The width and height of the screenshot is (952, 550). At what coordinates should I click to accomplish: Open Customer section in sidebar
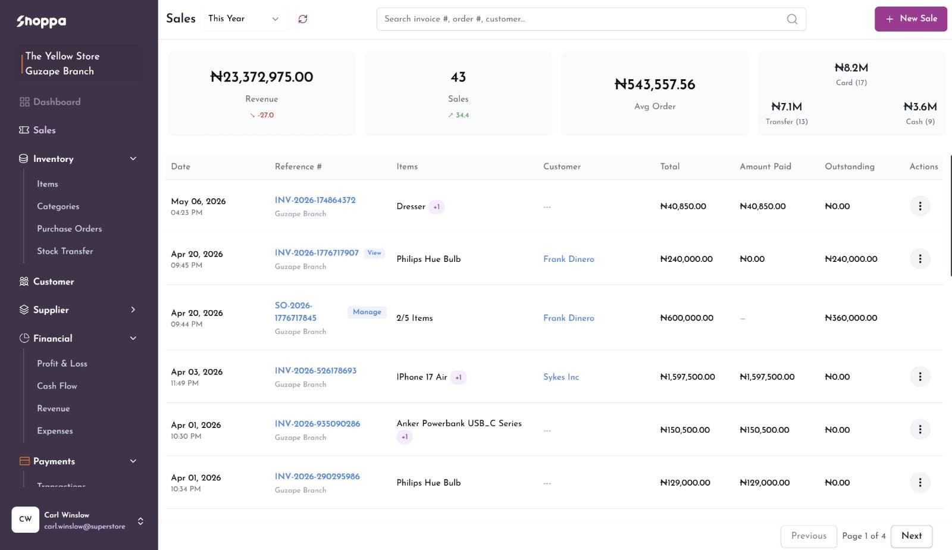click(x=46, y=282)
